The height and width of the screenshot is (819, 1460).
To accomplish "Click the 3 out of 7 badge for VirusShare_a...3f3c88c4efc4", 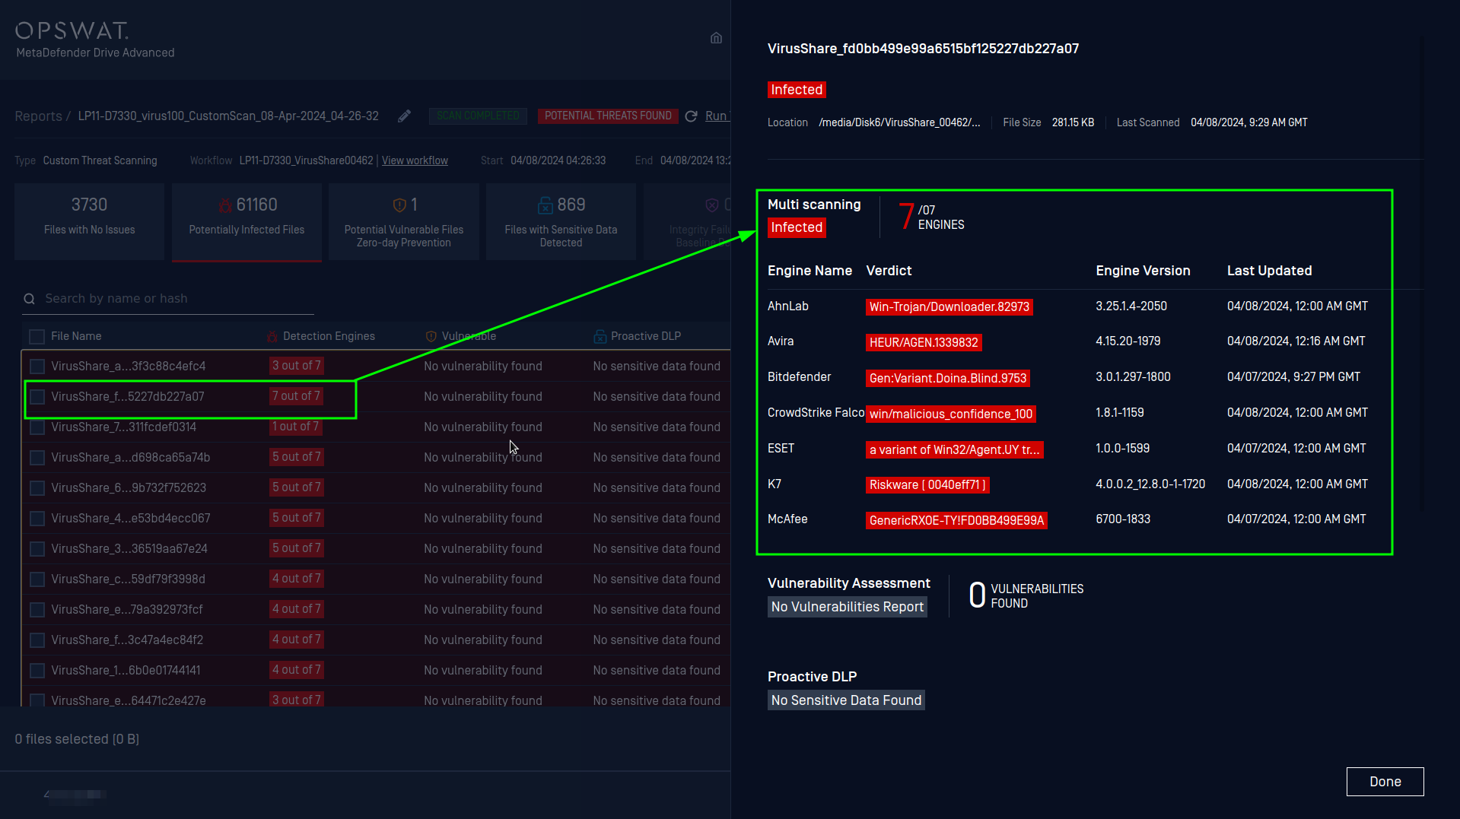I will click(x=297, y=366).
